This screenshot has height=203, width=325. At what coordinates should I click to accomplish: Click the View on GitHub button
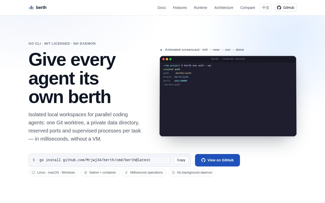tap(217, 160)
